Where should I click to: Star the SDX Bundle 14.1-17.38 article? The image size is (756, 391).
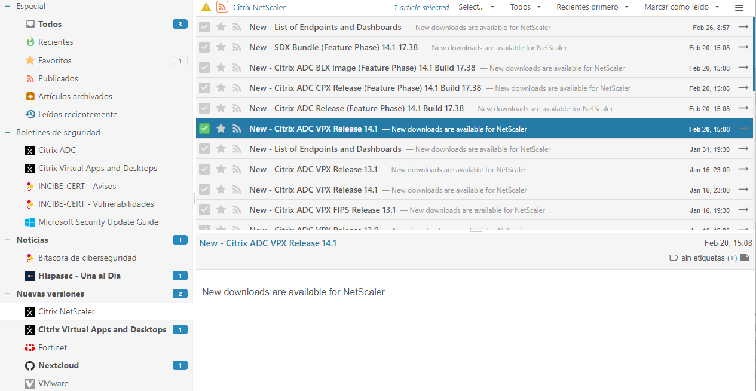point(221,47)
